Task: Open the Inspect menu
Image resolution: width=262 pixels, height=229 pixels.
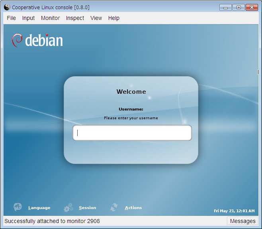Action: coord(75,18)
